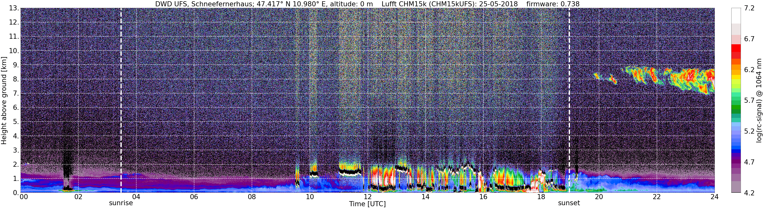Click the plot title text 'DWD UFS, Schneefernerhaus'
This screenshot has width=764, height=209.
click(x=204, y=4)
